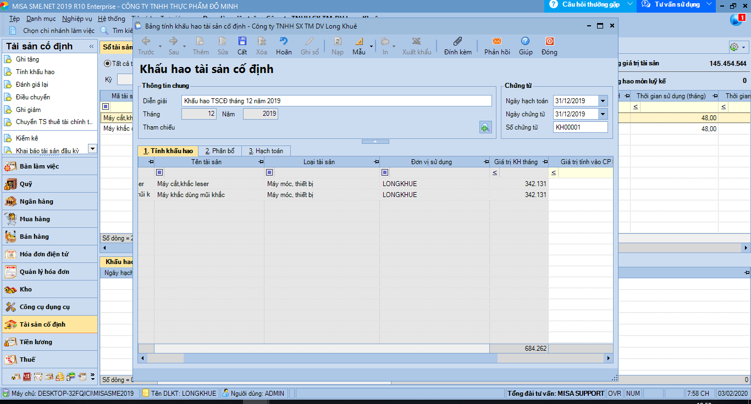Click the Xóa (delete) toolbar icon
751x404 pixels.
pos(261,41)
